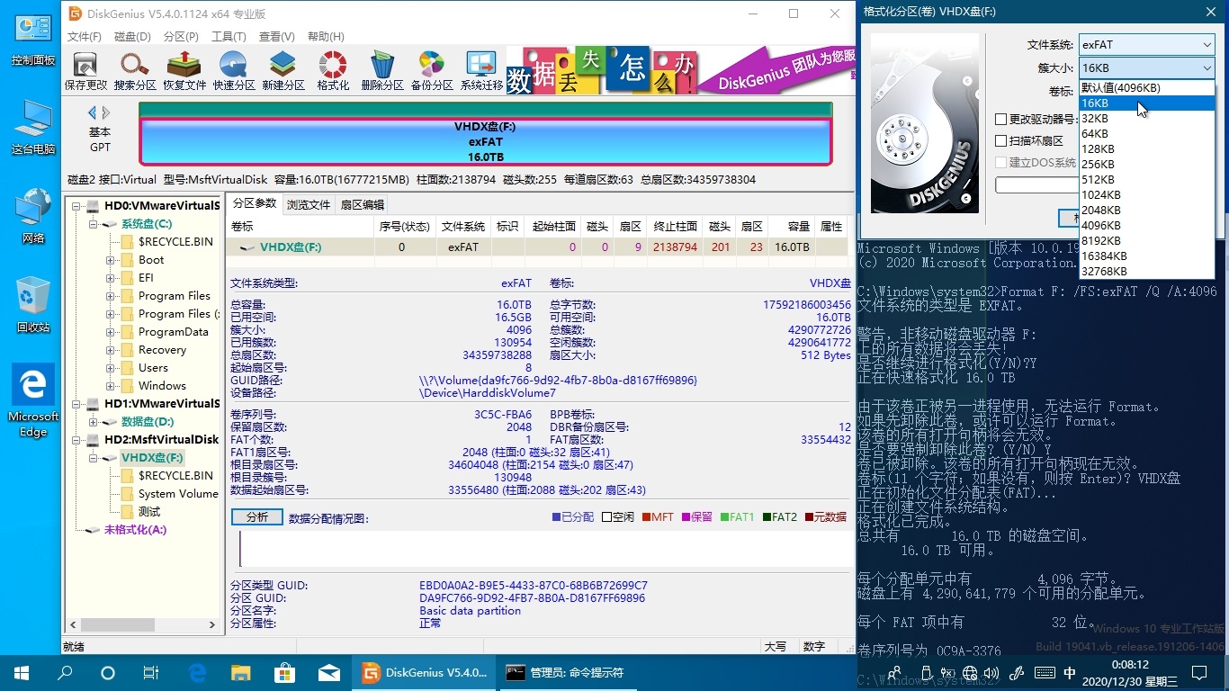Open the 查看(V) menu
This screenshot has width=1229, height=691.
click(x=276, y=36)
